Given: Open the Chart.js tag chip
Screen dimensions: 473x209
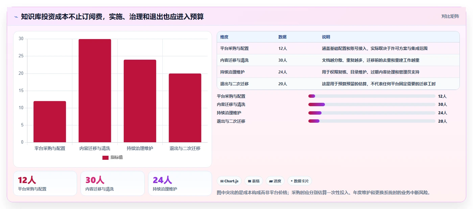Looking at the screenshot, I should click(229, 181).
